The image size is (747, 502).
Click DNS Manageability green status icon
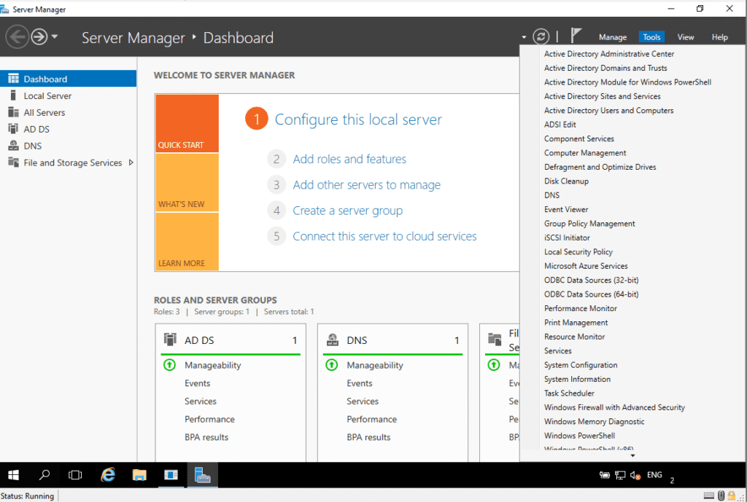point(332,365)
